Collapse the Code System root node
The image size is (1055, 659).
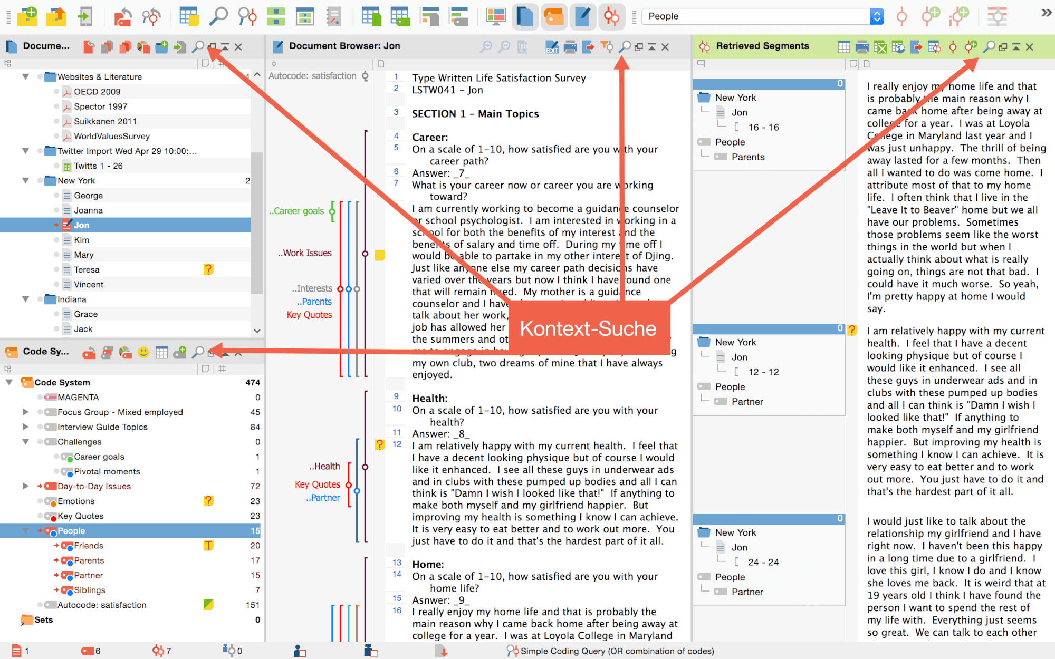tap(9, 383)
